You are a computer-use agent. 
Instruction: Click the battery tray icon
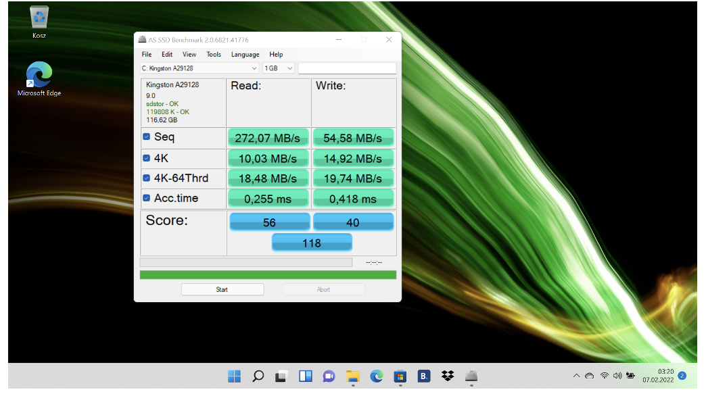(x=630, y=376)
